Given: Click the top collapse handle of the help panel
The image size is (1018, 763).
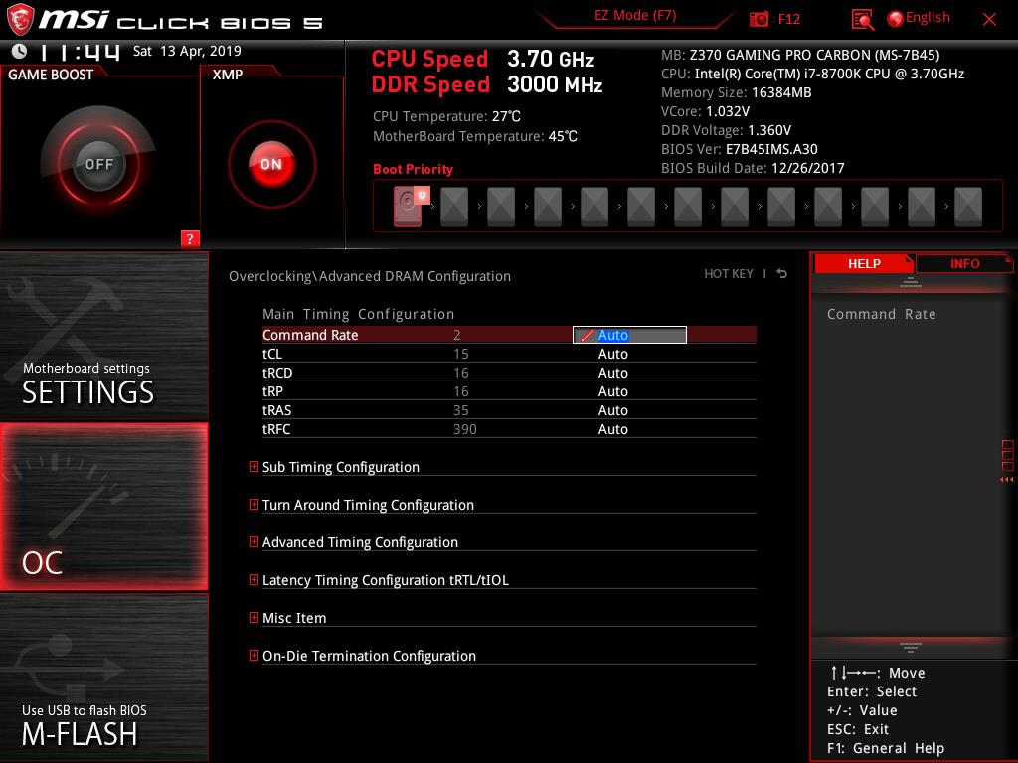Looking at the screenshot, I should [911, 282].
